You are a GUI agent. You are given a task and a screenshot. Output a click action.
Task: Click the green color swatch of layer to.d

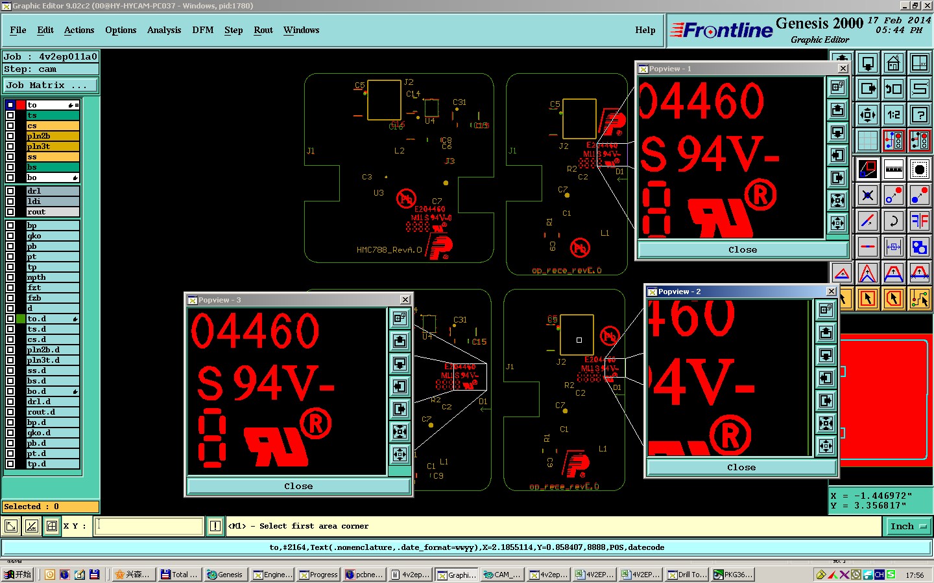21,319
